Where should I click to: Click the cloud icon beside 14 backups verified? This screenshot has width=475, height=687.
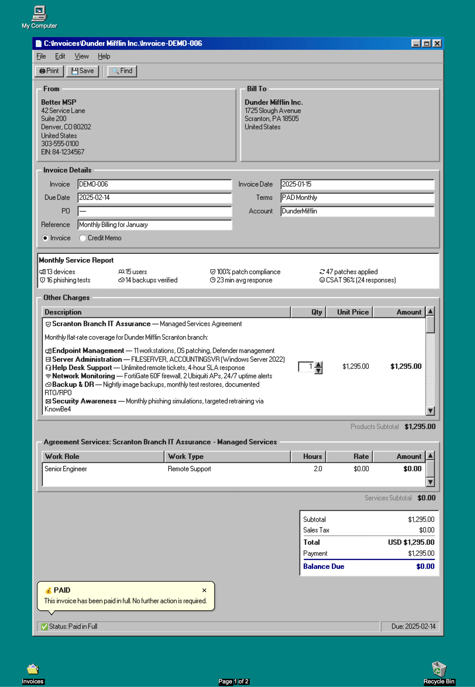(x=121, y=280)
